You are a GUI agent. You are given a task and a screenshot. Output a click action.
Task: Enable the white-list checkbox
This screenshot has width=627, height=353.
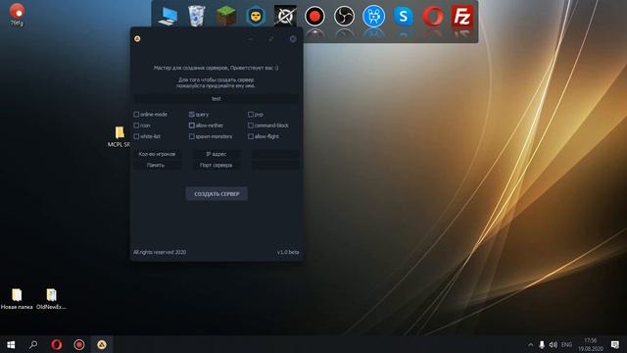(136, 136)
